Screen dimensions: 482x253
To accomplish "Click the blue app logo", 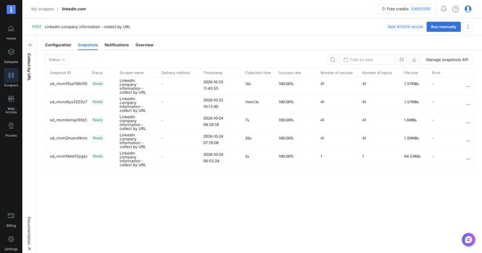I will (11, 10).
